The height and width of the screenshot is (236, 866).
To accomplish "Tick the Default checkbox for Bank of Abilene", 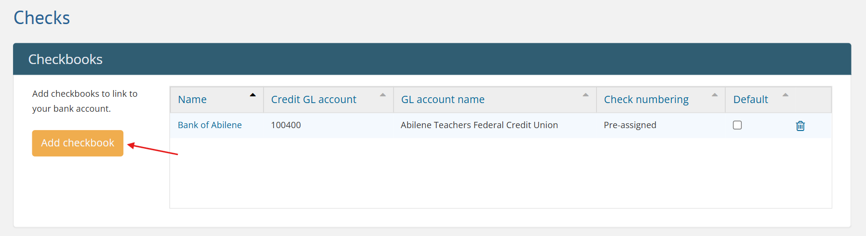I will coord(737,125).
